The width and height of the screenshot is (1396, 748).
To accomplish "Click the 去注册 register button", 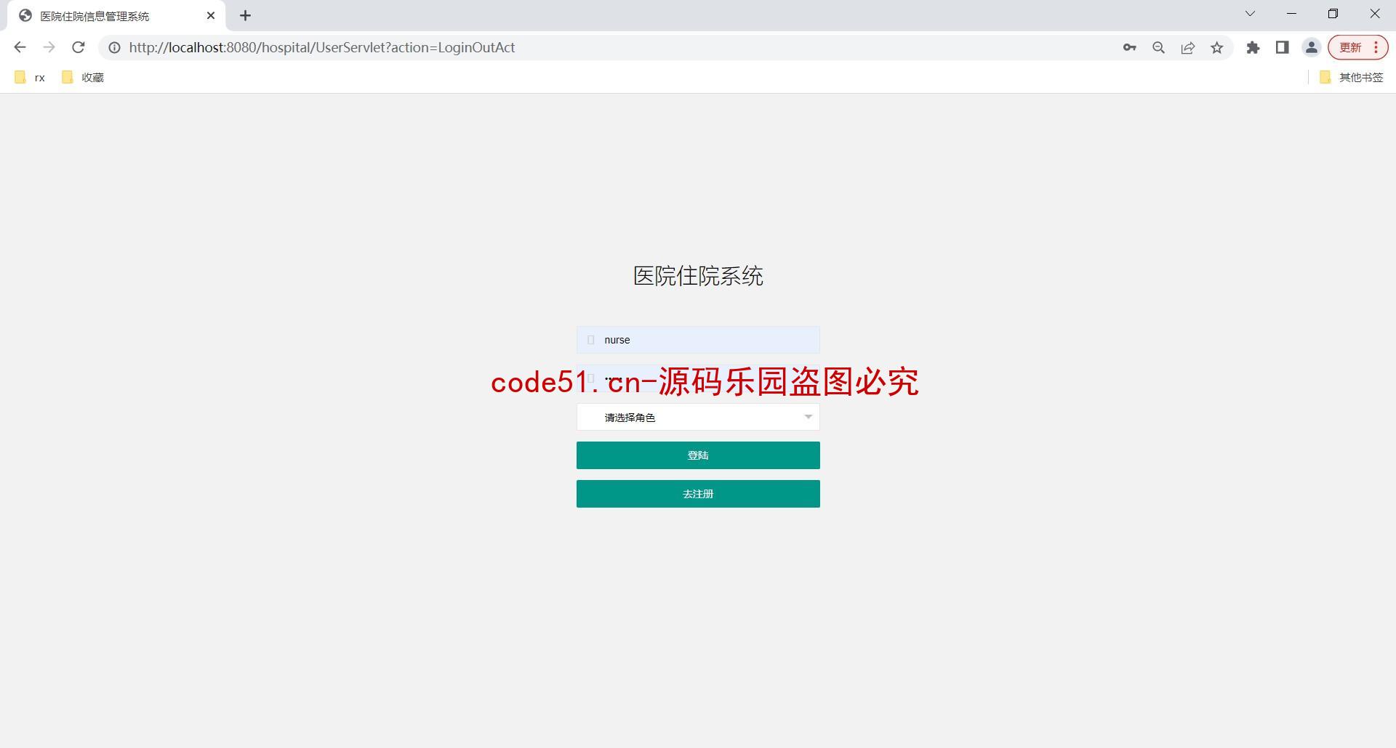I will tap(698, 494).
